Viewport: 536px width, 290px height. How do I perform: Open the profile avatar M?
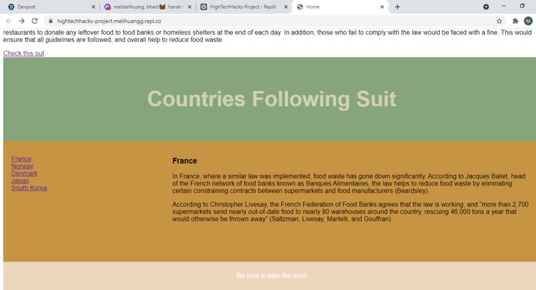tap(528, 21)
